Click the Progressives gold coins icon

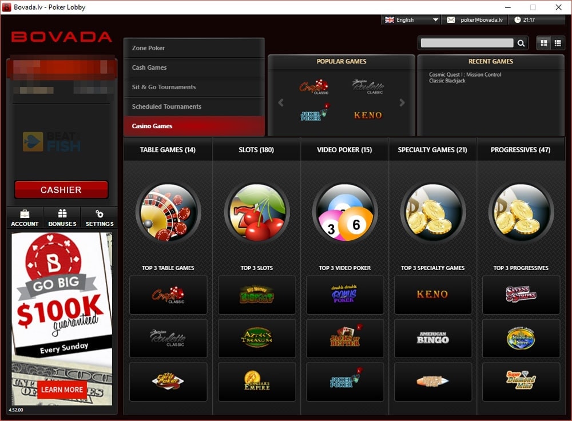point(521,212)
